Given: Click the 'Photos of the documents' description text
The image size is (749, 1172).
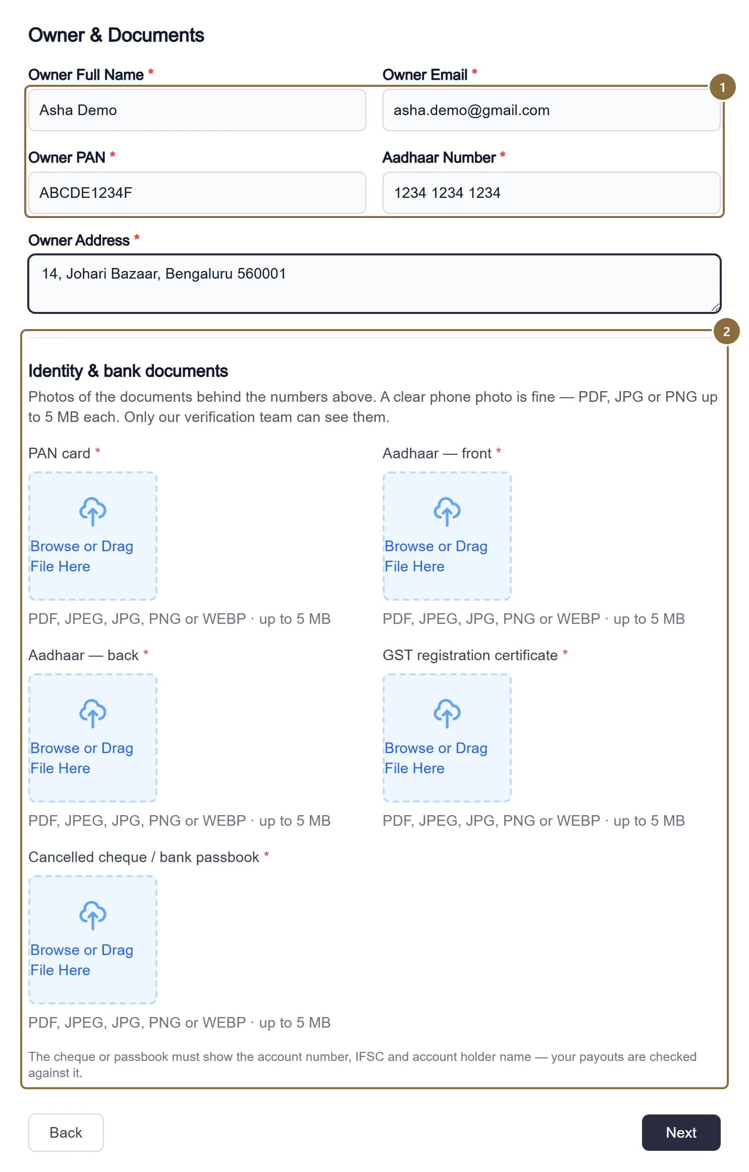Looking at the screenshot, I should (373, 407).
